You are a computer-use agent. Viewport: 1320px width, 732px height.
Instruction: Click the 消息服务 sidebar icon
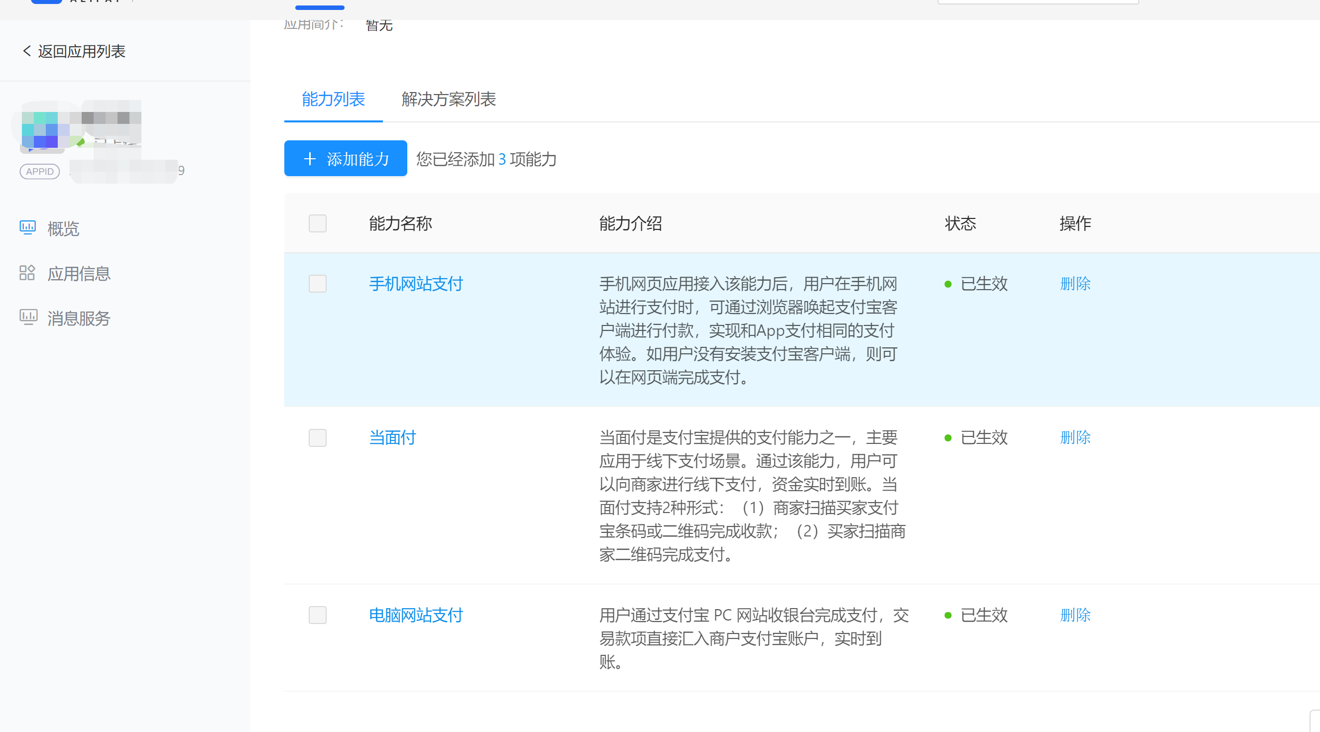[x=28, y=317]
